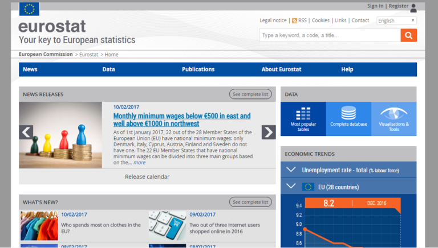Click the orange search magnifier button
Image resolution: width=438 pixels, height=248 pixels.
pyautogui.click(x=409, y=35)
